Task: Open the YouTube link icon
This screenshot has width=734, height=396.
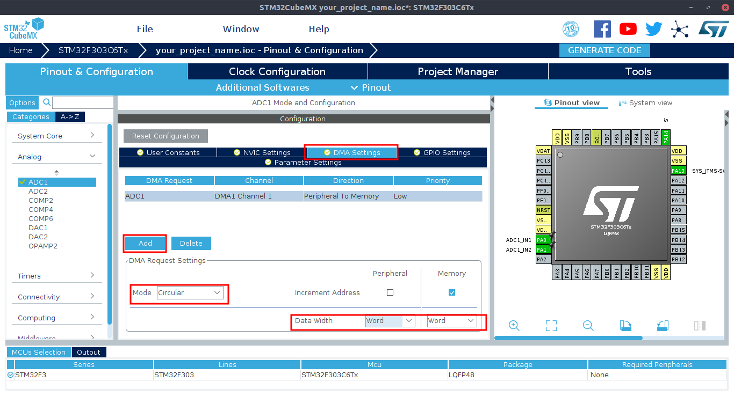Action: point(628,29)
